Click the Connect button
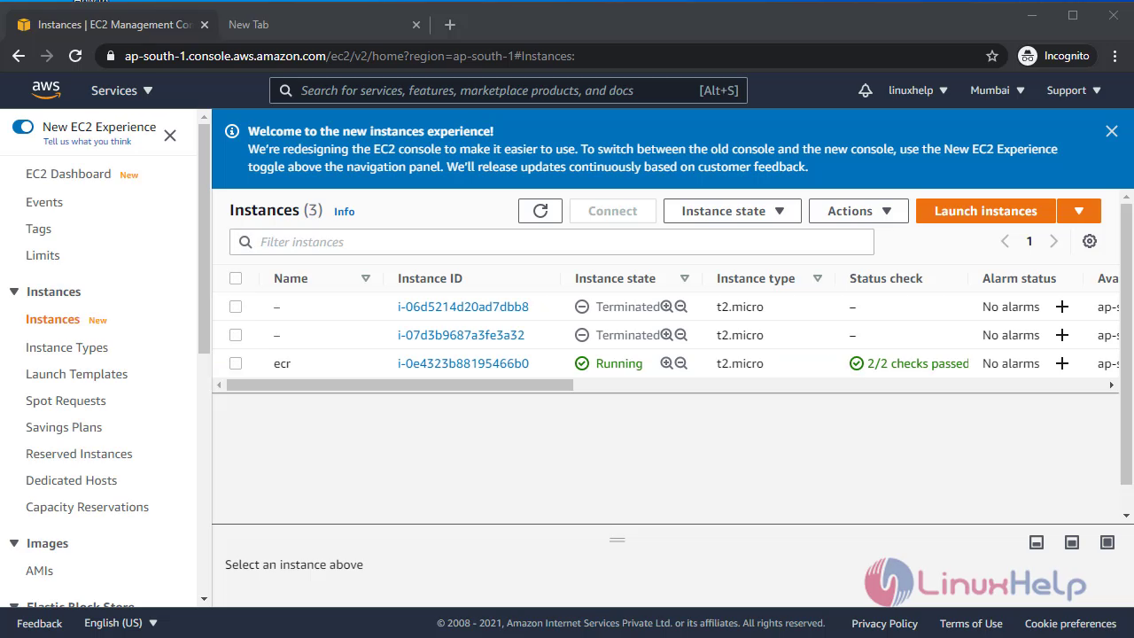The image size is (1134, 638). pos(612,211)
